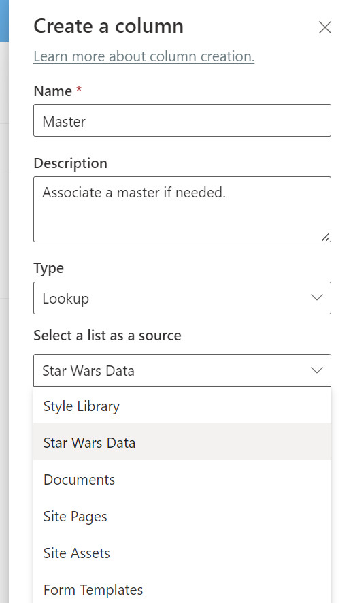Open the Type dropdown showing Lookup
This screenshot has width=353, height=603.
pos(182,298)
